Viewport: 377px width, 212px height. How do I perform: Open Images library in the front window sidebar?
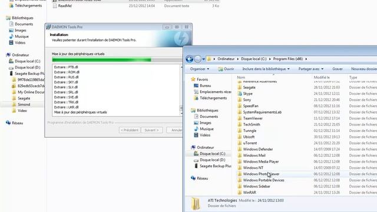pyautogui.click(x=206, y=123)
